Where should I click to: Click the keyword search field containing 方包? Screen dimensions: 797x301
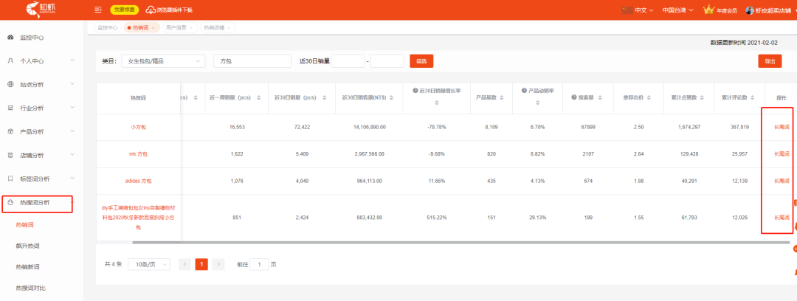[x=251, y=61]
